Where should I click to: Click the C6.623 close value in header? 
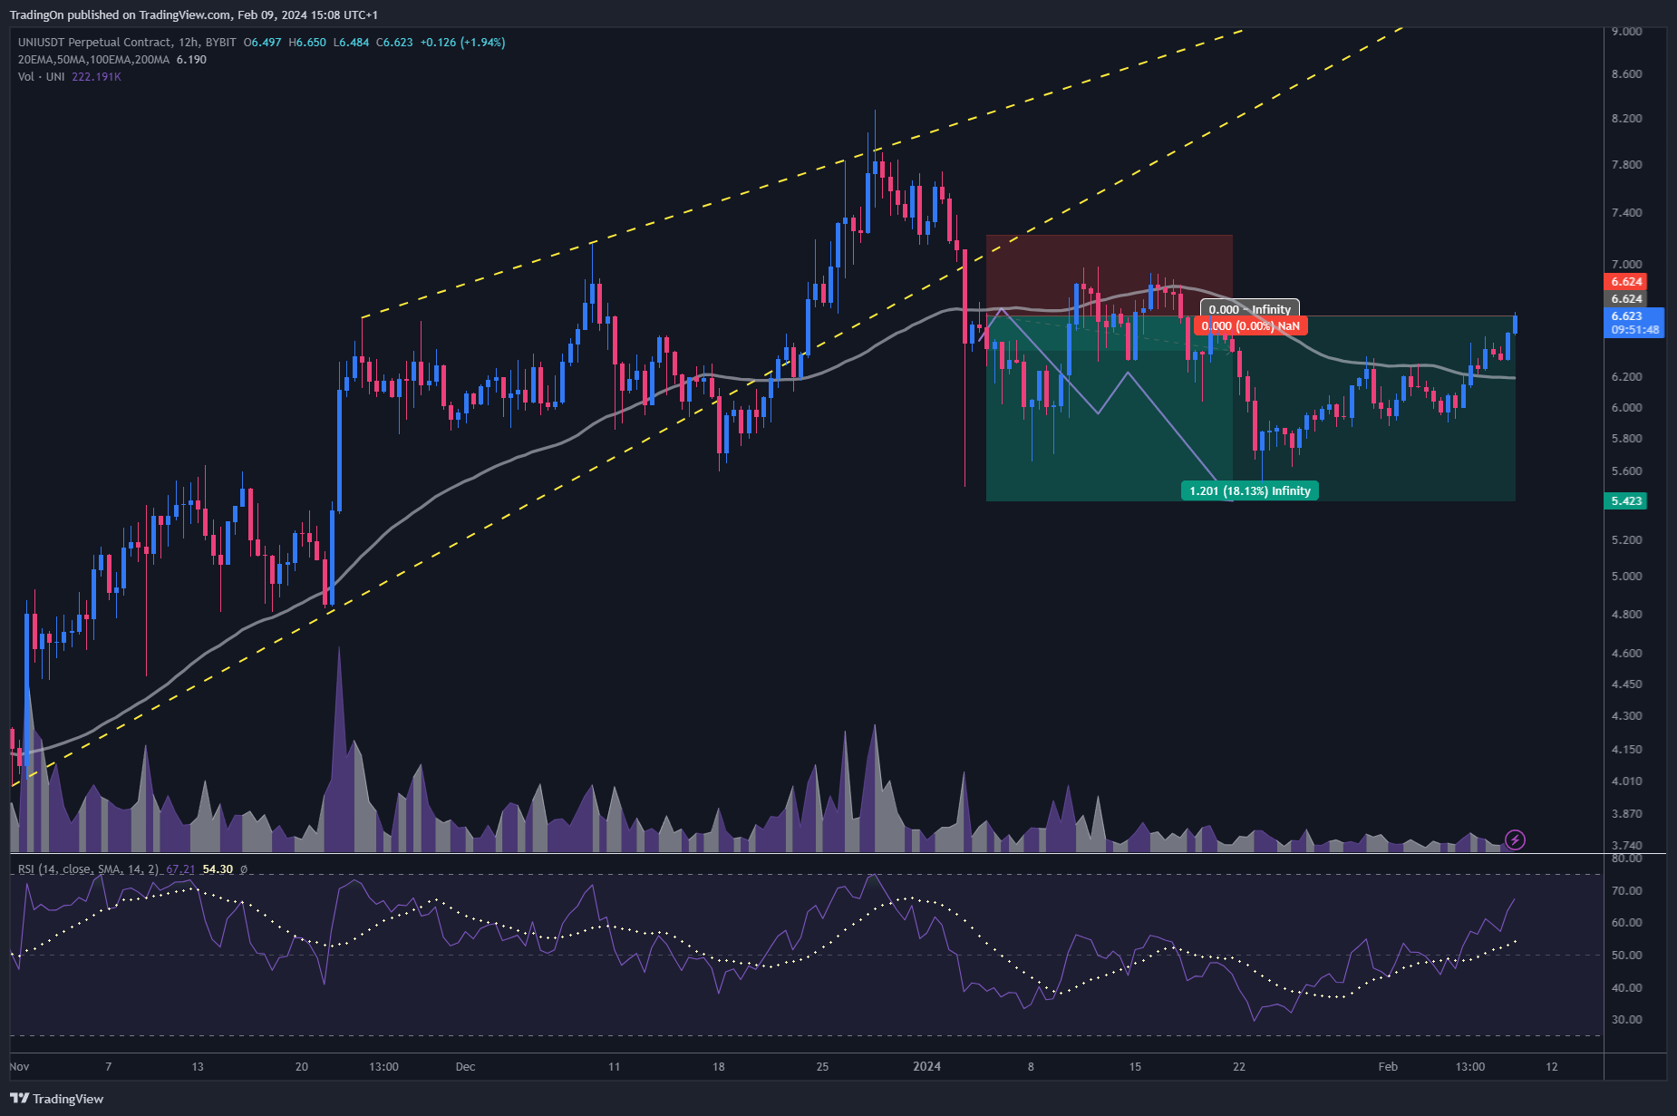pyautogui.click(x=394, y=43)
